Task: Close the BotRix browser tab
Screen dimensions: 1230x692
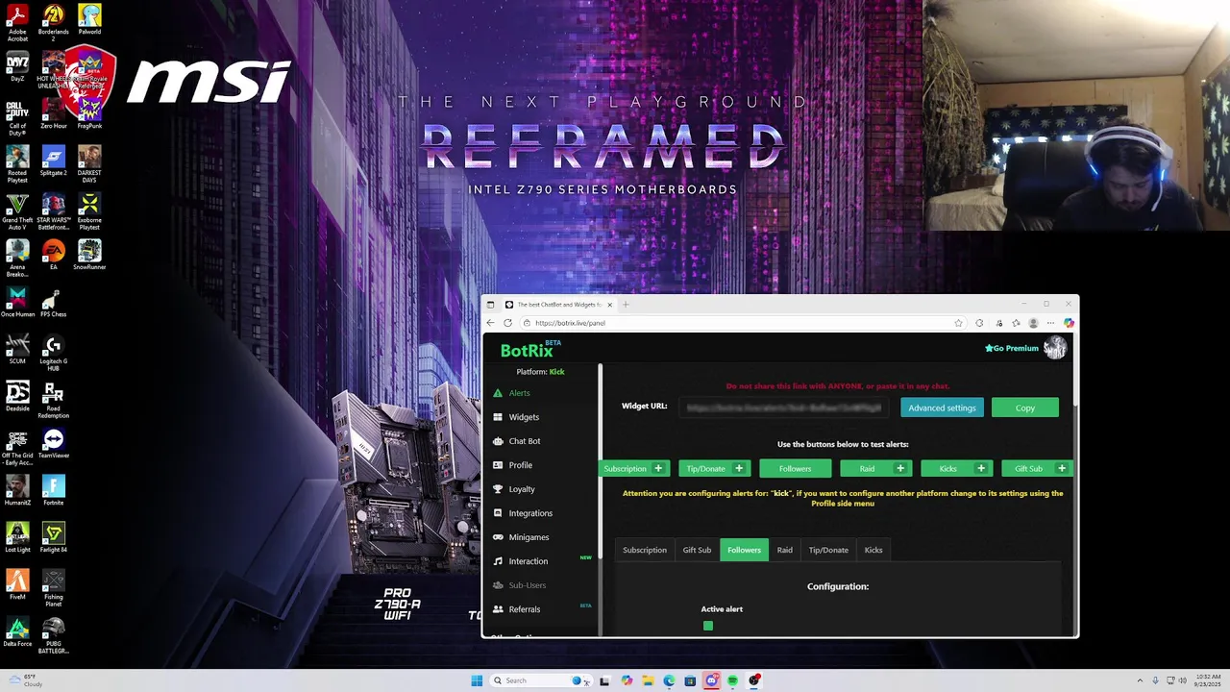Action: pos(609,305)
